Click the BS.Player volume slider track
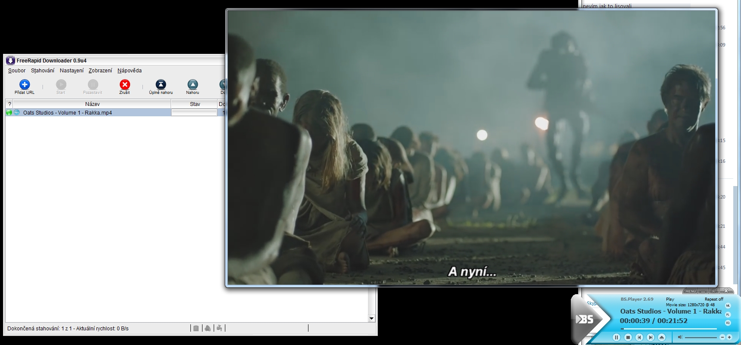741x345 pixels. (701, 337)
